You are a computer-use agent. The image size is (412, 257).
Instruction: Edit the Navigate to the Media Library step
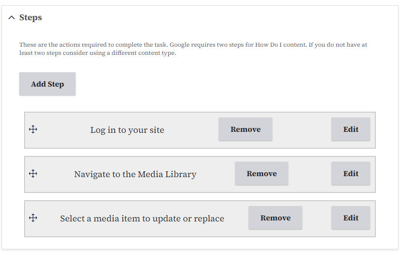(x=350, y=174)
